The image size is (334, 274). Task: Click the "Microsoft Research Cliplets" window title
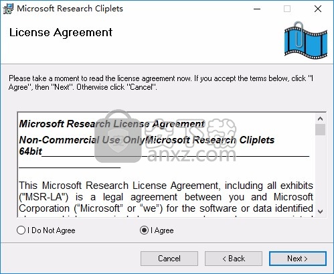70,9
